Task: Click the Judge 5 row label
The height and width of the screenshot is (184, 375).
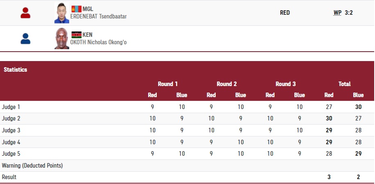Action: [11, 154]
